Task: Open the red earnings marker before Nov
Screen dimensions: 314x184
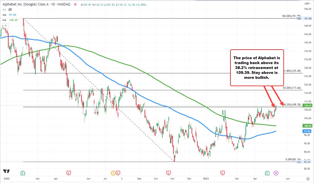Action: (169, 173)
